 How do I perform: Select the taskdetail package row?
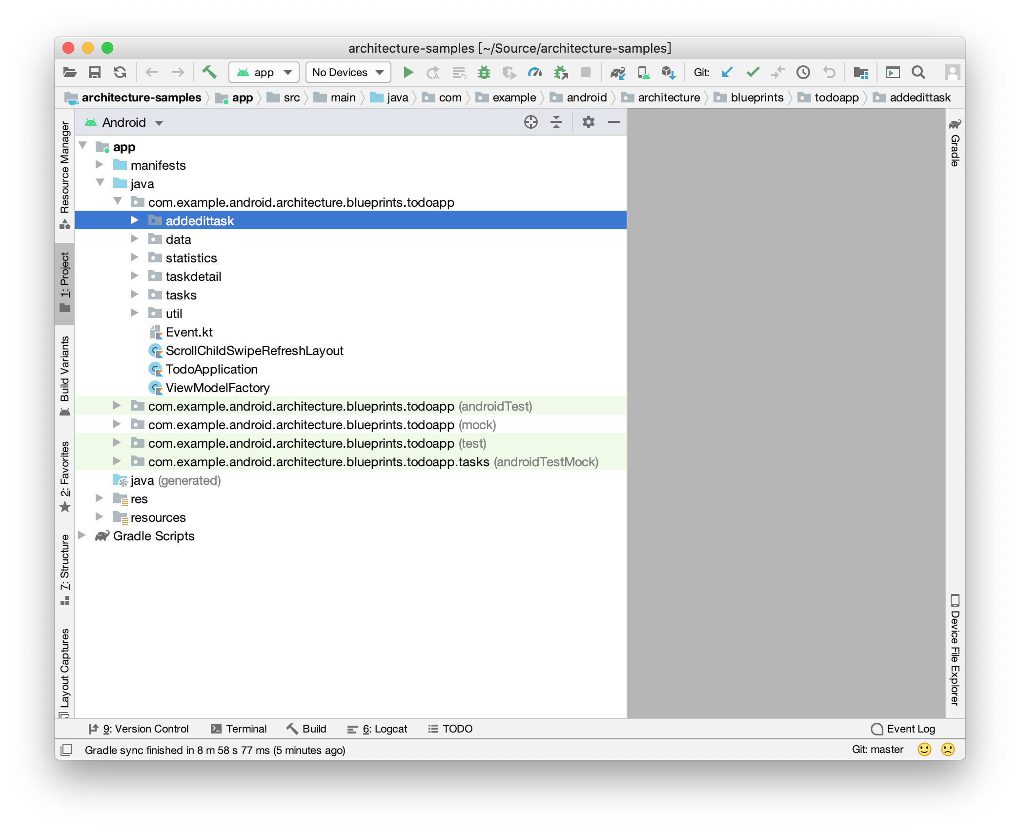tap(350, 277)
